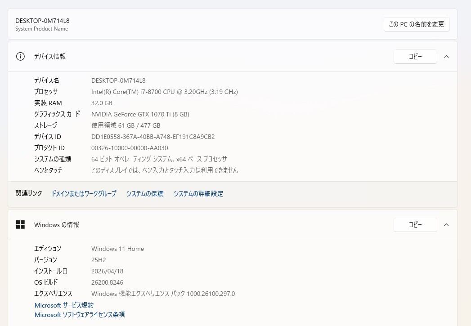
Task: Click the ペンとタッチ label
Action: click(x=48, y=170)
